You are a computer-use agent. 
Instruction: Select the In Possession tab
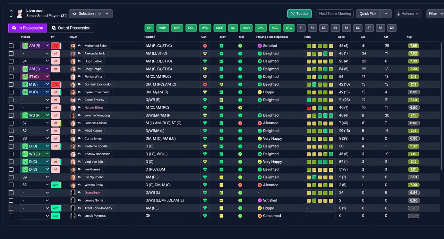pos(27,28)
